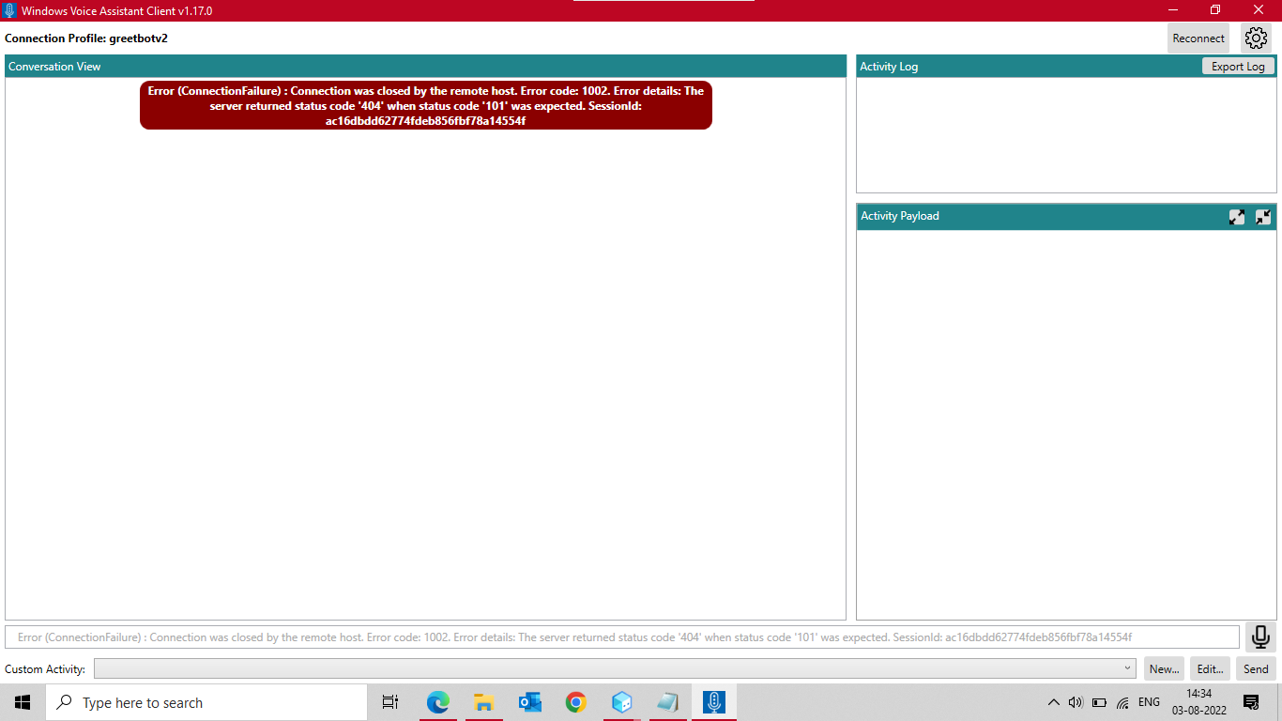Export the activity log

(1239, 66)
